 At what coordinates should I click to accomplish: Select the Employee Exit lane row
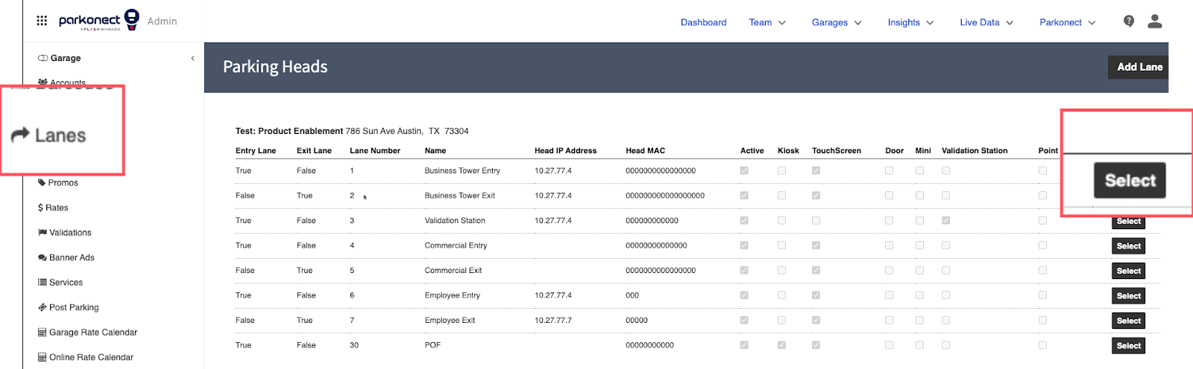coord(1128,321)
